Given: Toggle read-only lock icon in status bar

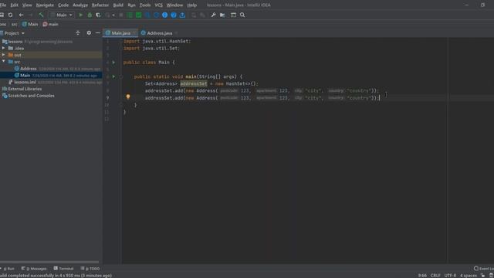Looking at the screenshot, I should (x=482, y=276).
